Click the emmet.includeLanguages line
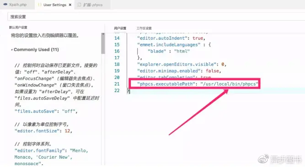The image size is (305, 167). click(174, 45)
